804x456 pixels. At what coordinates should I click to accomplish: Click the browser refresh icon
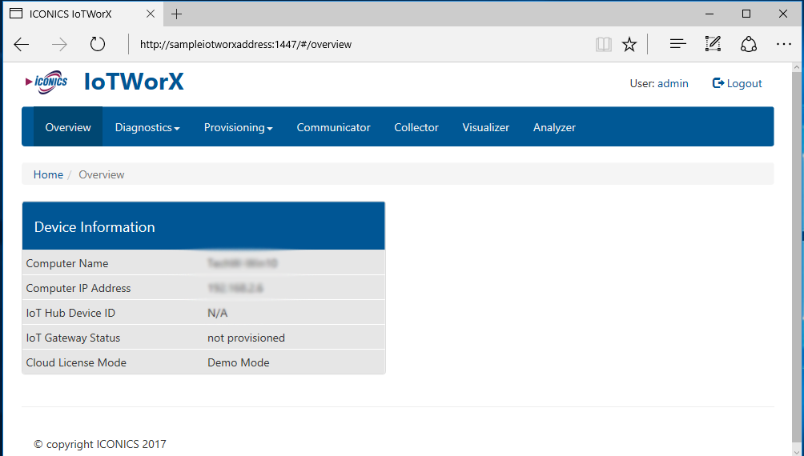[98, 44]
